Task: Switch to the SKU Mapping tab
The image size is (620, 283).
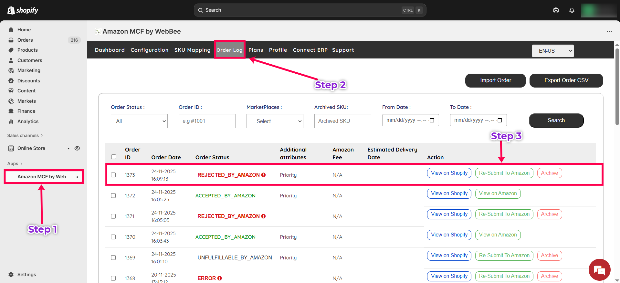Action: pyautogui.click(x=192, y=50)
